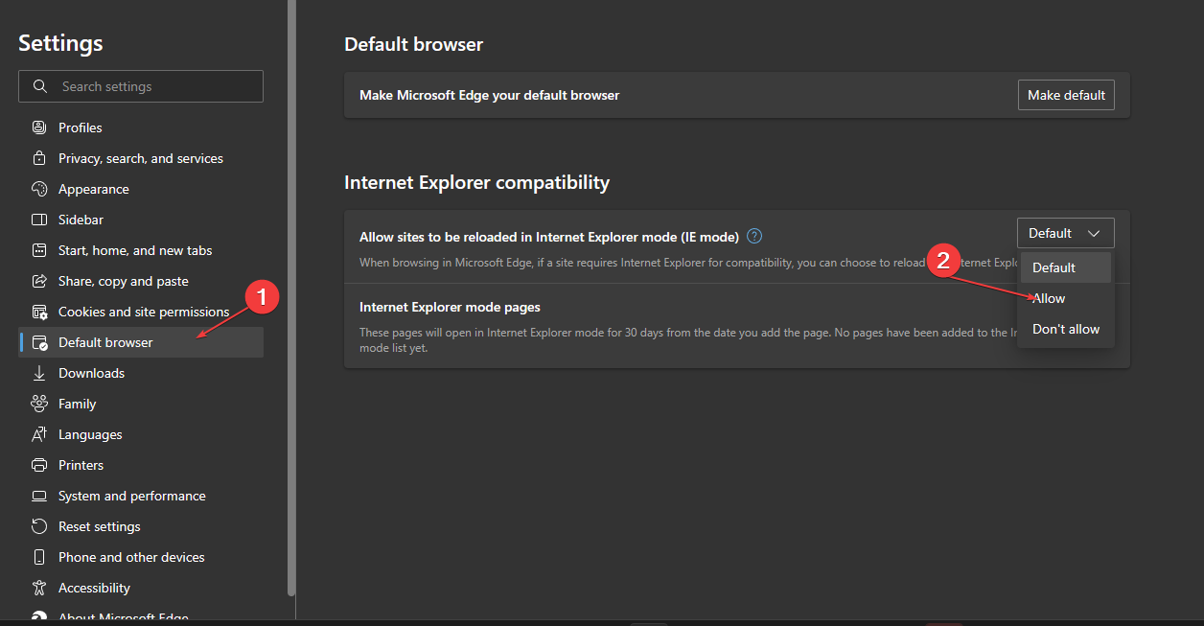Click the Appearance paintbrush icon
Viewport: 1204px width, 626px height.
(37, 188)
